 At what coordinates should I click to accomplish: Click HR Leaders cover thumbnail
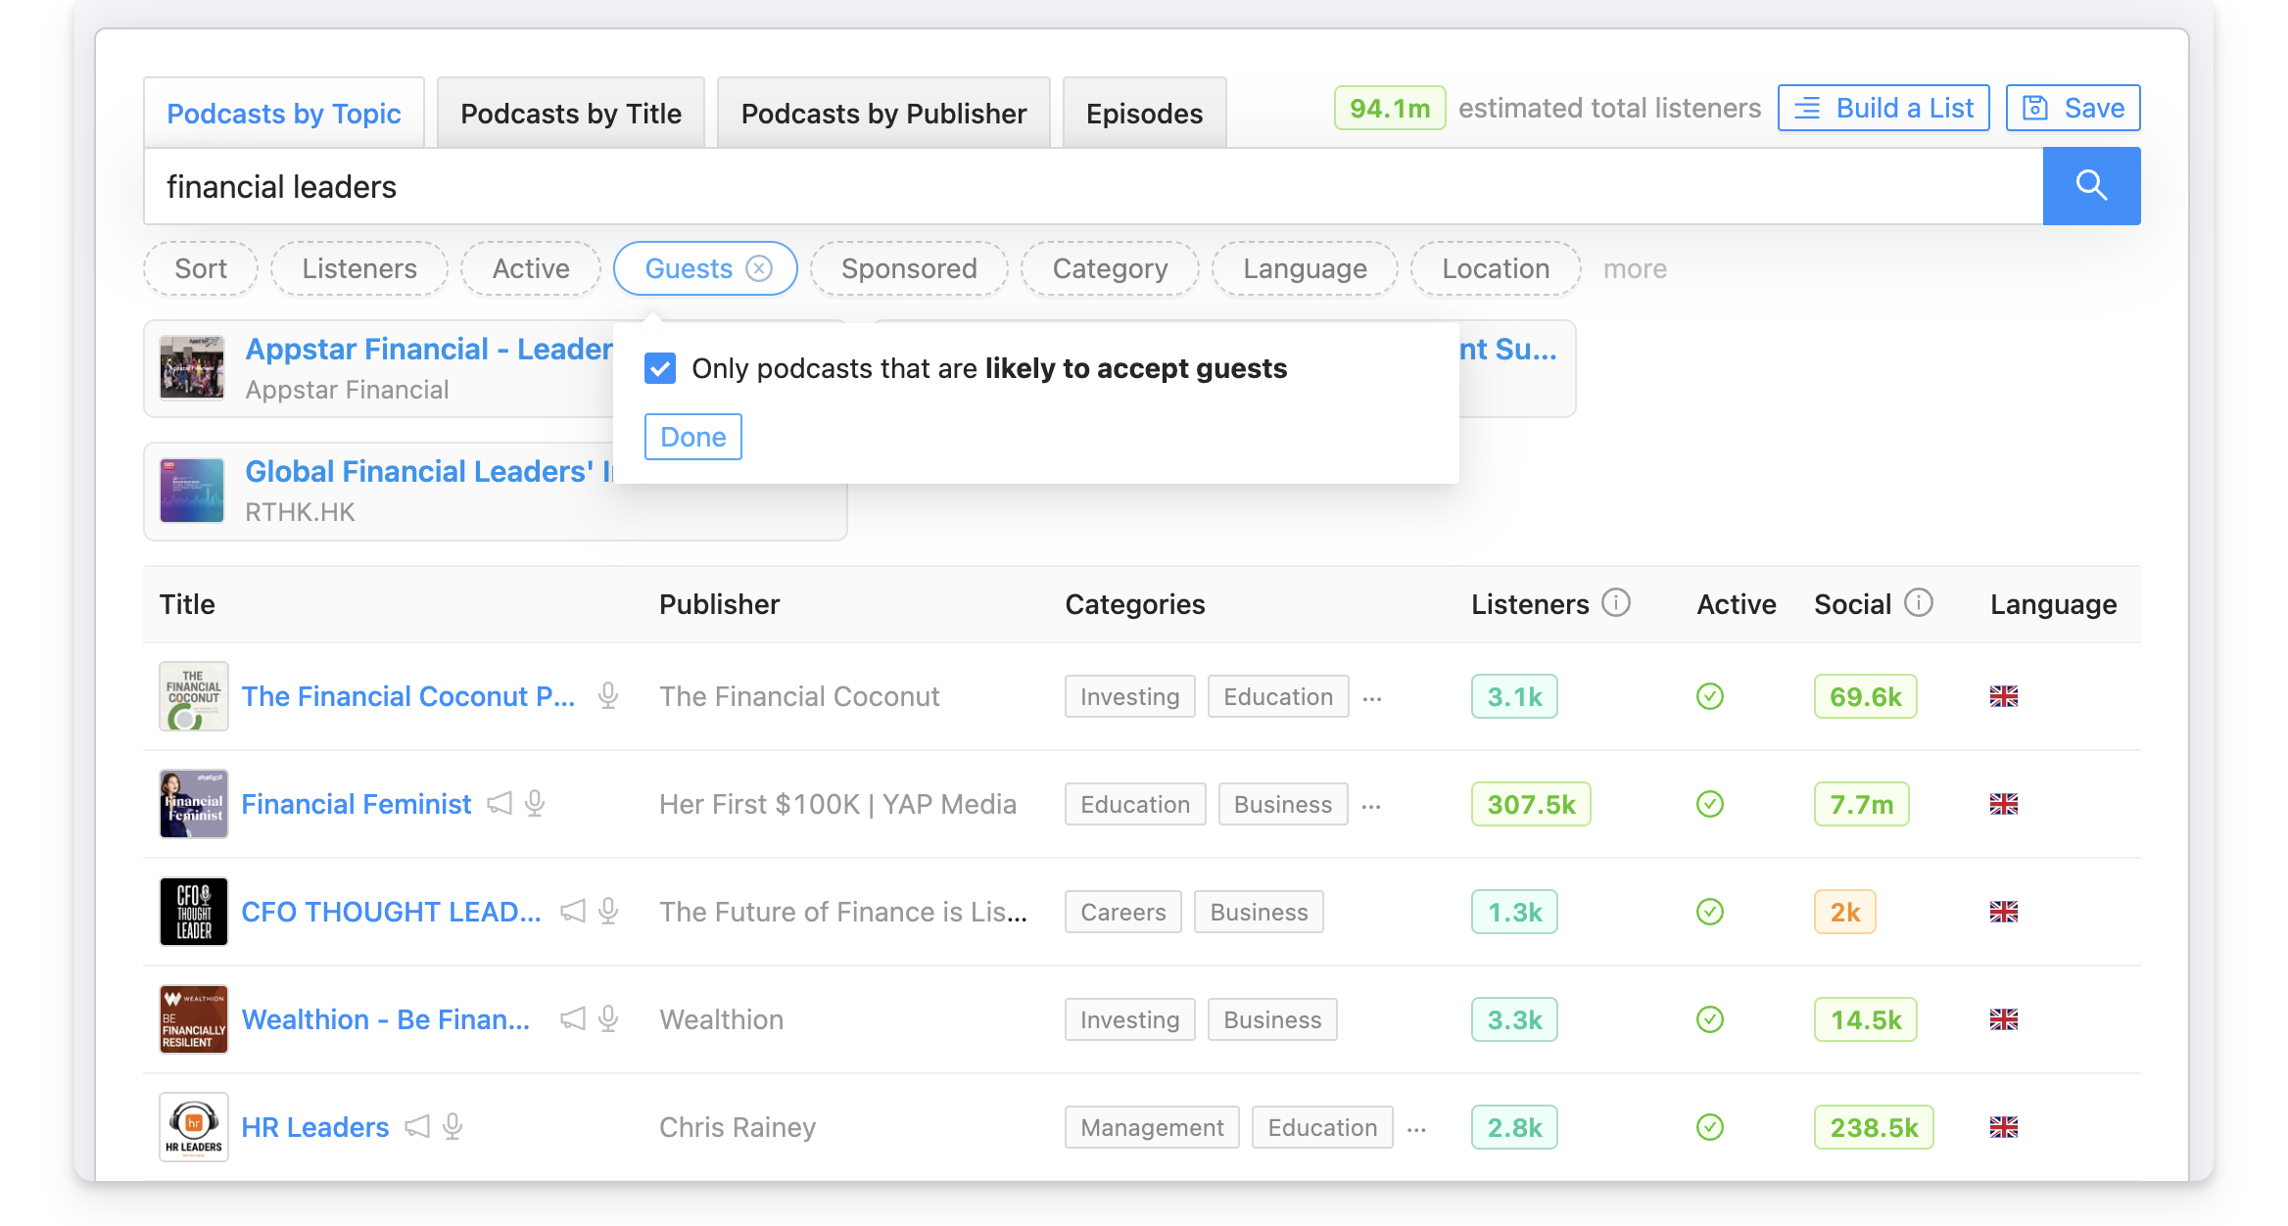pos(194,1127)
